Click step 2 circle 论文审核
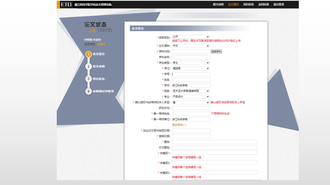The height and width of the screenshot is (185, 330). (x=88, y=67)
